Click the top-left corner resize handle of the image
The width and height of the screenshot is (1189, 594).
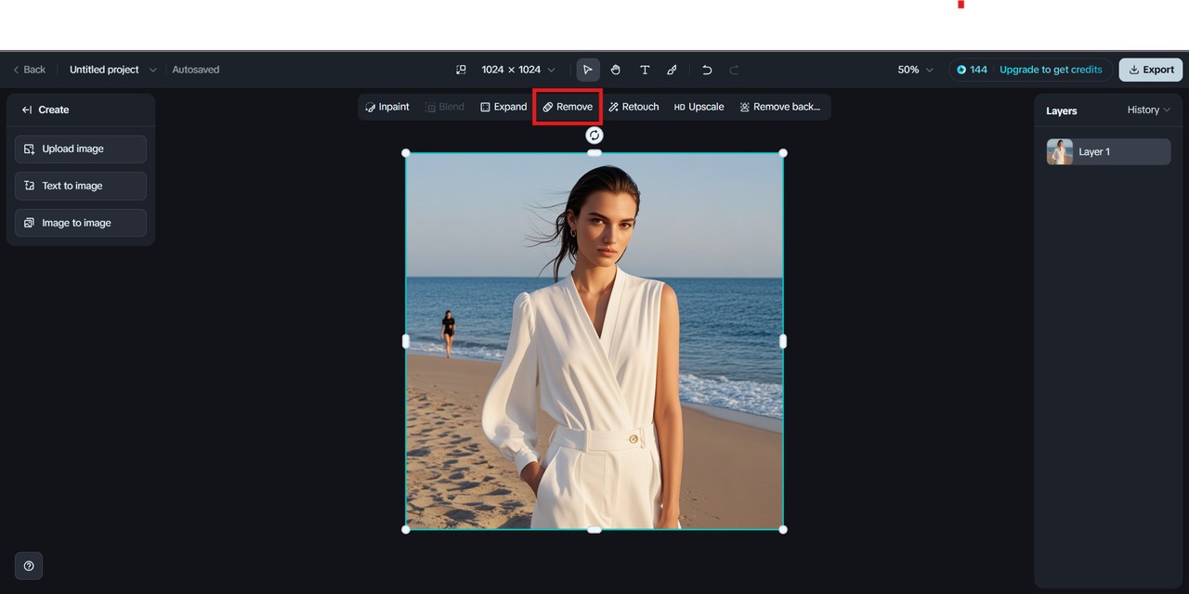click(406, 153)
